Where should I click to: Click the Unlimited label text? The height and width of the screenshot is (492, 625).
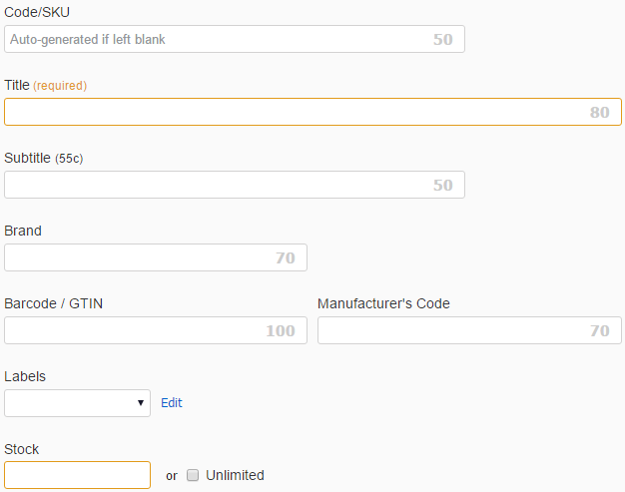[235, 475]
